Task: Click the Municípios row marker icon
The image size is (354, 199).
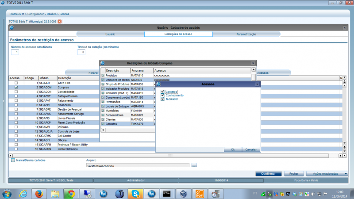Action: (x=103, y=111)
